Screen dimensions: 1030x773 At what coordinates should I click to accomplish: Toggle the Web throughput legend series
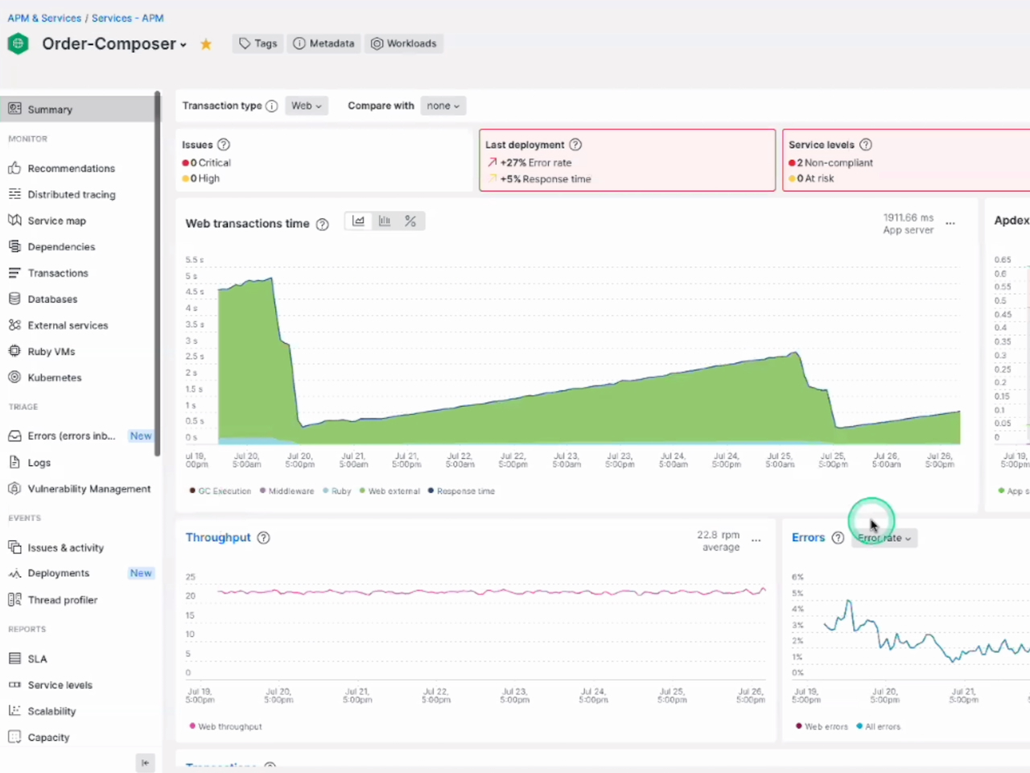coord(226,726)
